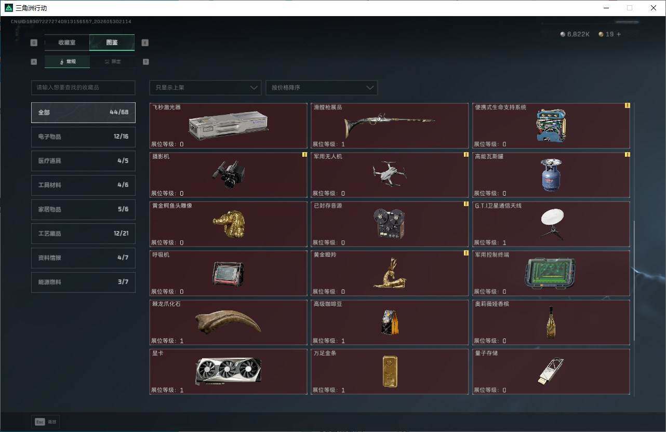Click the yellow badge on 摄影机 card
Image resolution: width=666 pixels, height=432 pixels.
(x=304, y=154)
